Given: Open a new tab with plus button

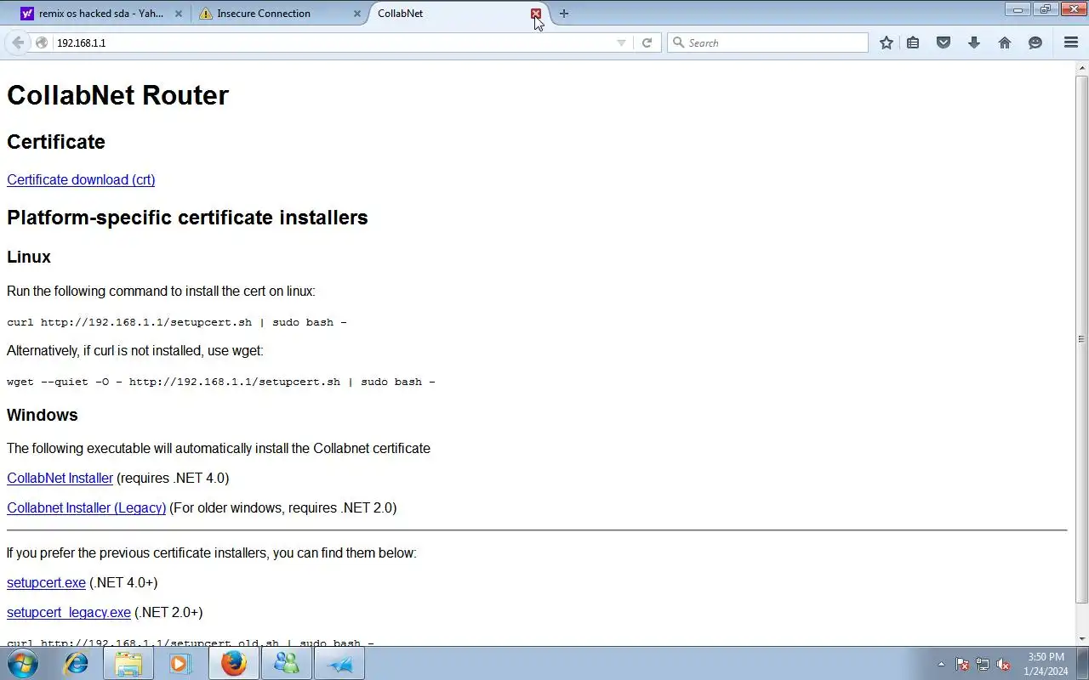Looking at the screenshot, I should (x=564, y=14).
